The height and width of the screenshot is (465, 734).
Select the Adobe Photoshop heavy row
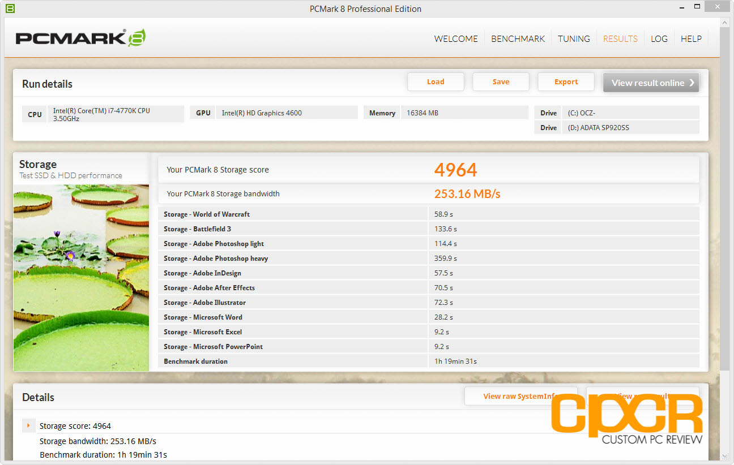tap(429, 259)
